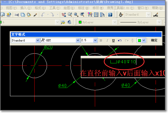Open the 工具 menu

[55, 8]
